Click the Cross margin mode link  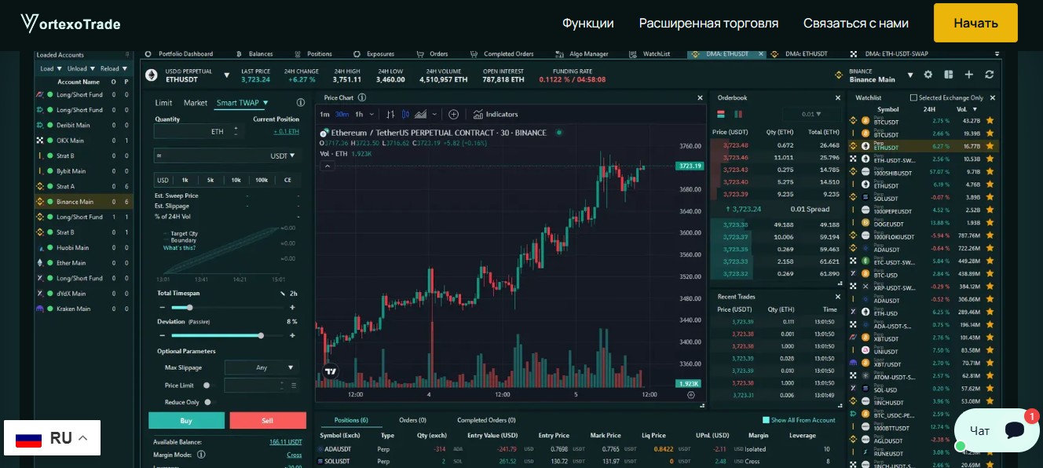(294, 455)
